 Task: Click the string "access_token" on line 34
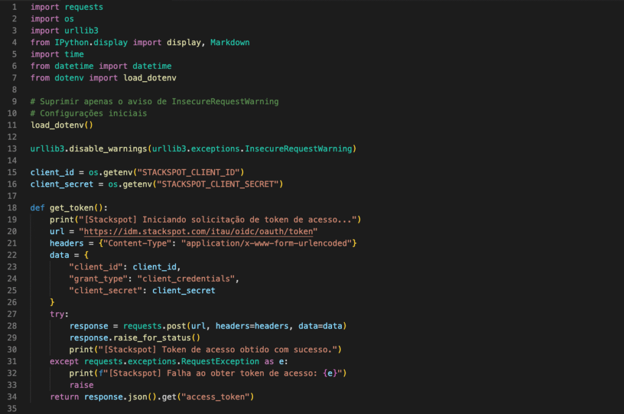pos(215,397)
